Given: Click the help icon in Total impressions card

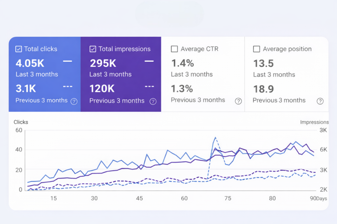Looking at the screenshot, I should click(x=153, y=101).
